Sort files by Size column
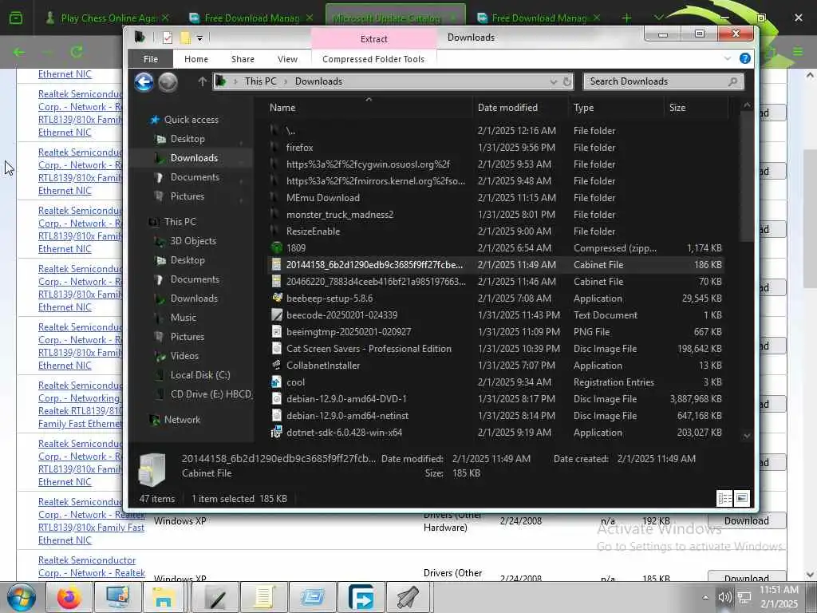The image size is (817, 613). [677, 108]
